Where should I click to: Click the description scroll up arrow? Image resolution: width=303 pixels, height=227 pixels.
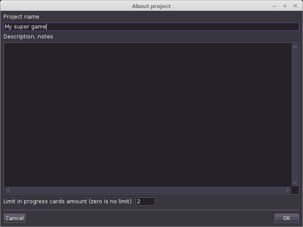(295, 47)
